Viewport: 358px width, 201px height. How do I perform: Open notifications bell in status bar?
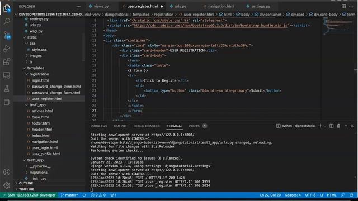point(351,195)
